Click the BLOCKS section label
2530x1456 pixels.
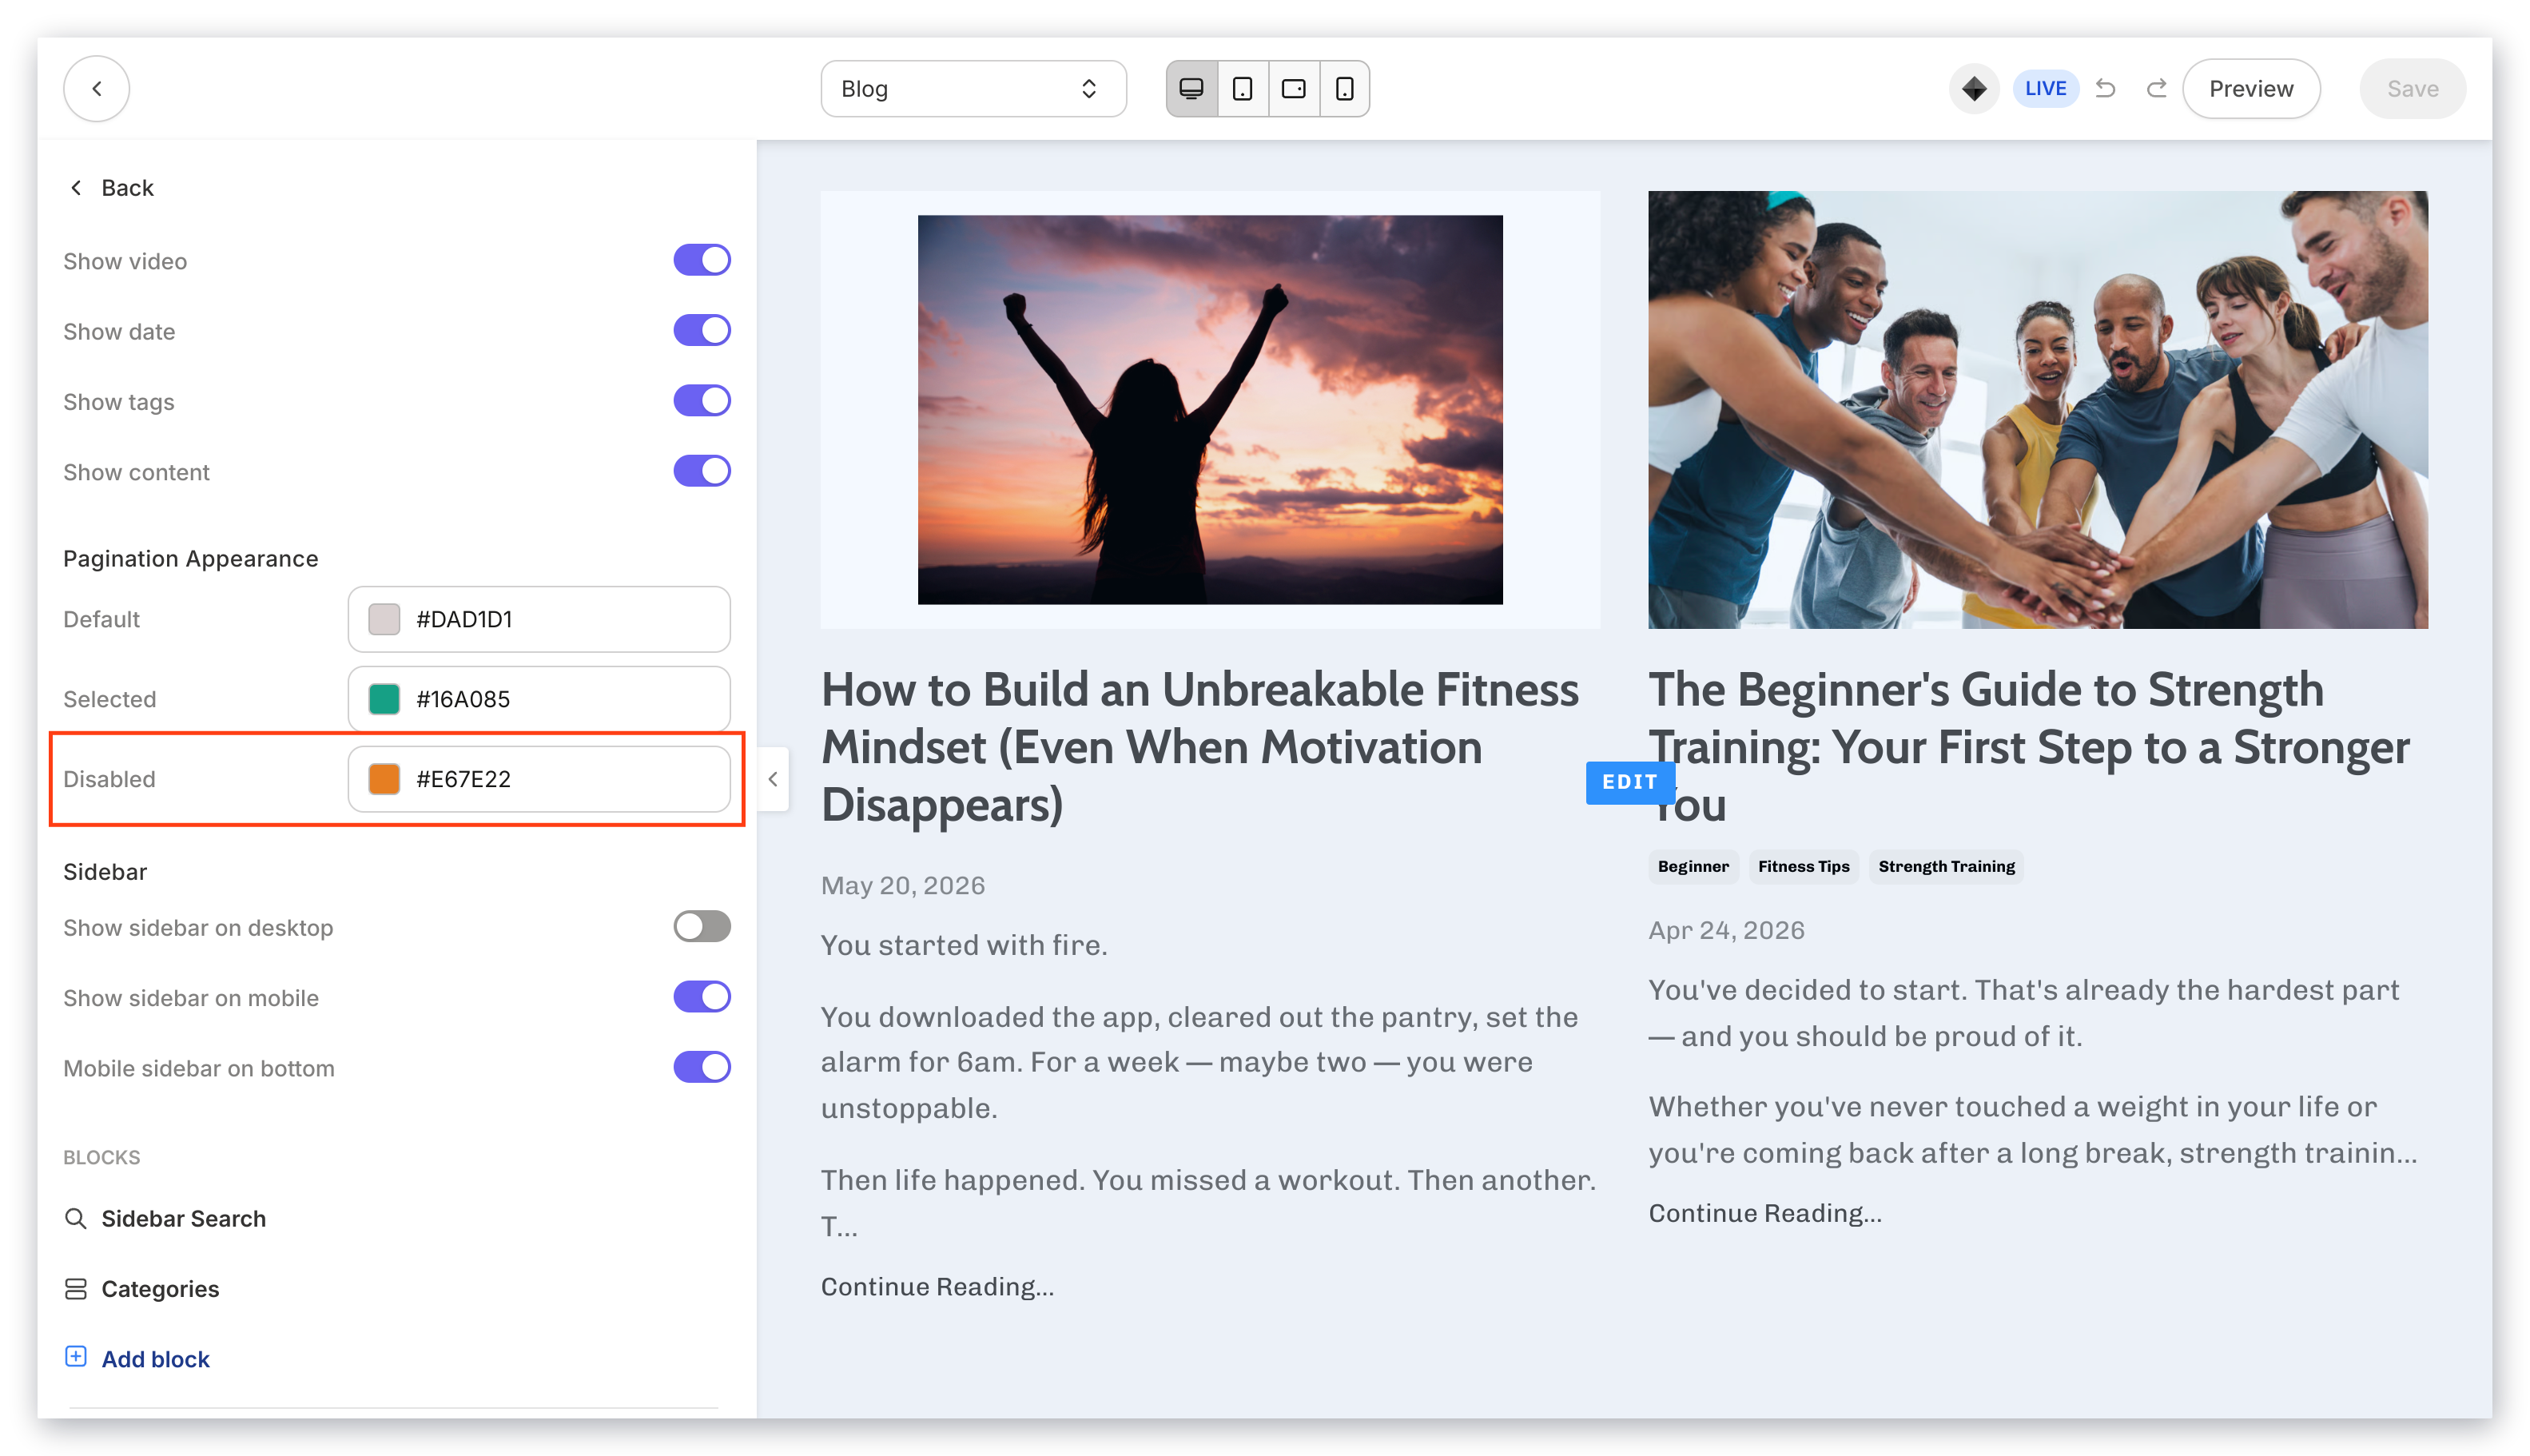coord(102,1157)
